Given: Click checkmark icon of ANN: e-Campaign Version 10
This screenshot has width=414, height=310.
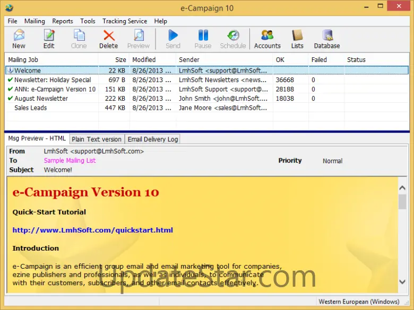Looking at the screenshot, I should click(x=10, y=89).
